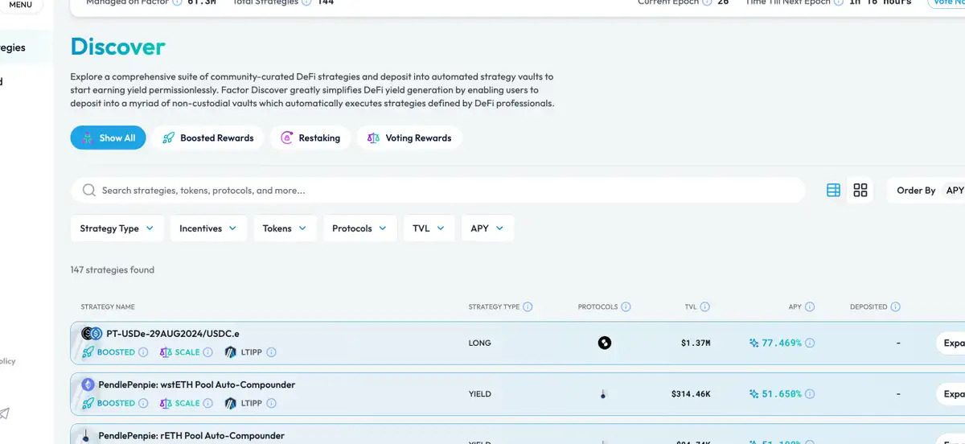Click the Deposited column info icon
The image size is (965, 444).
click(x=895, y=306)
